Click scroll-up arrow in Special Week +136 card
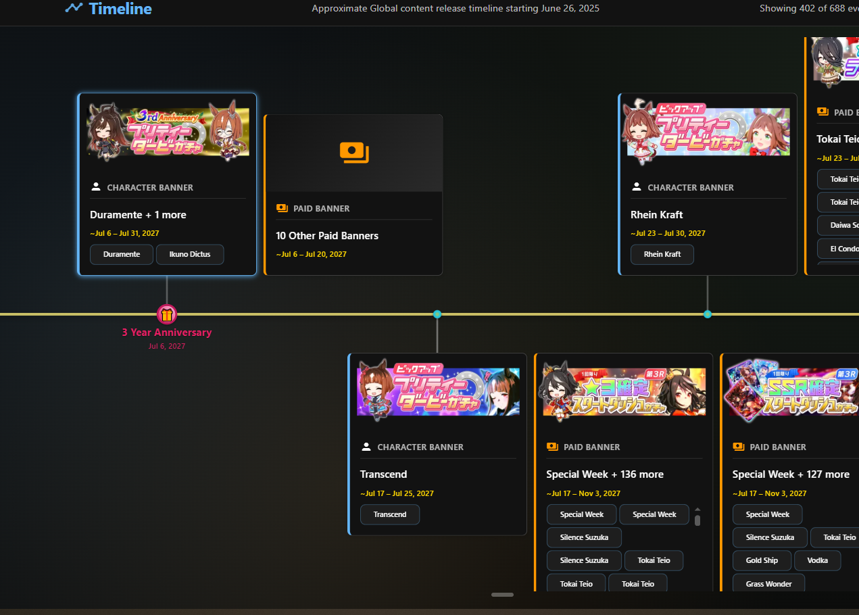The image size is (859, 615). pyautogui.click(x=697, y=509)
